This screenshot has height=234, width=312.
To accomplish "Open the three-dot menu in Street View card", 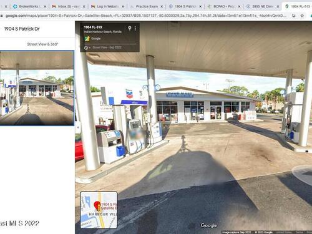I will point(135,28).
